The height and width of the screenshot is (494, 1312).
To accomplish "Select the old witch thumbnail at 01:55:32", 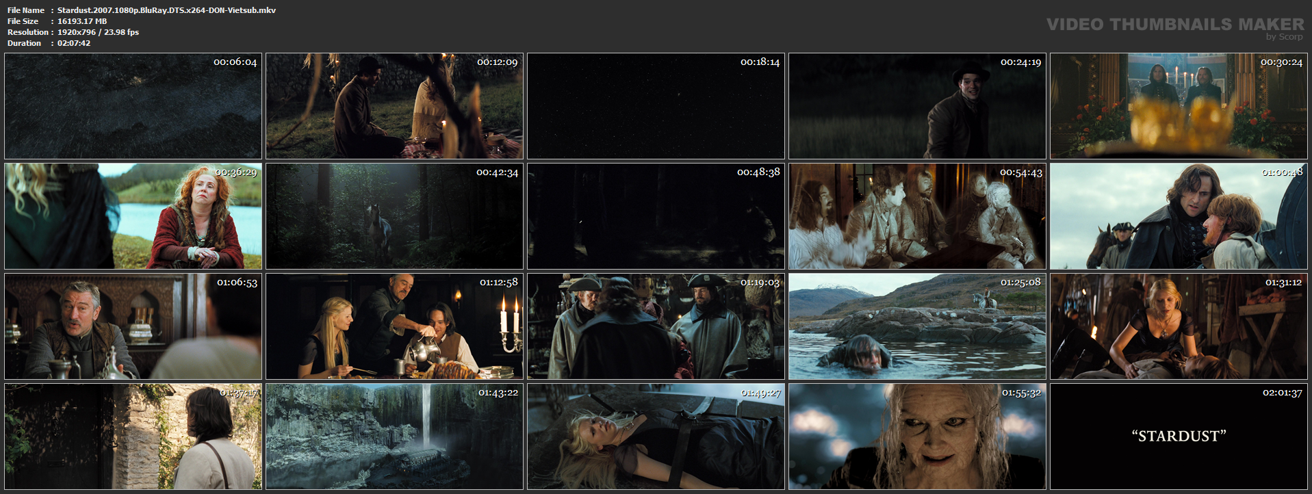I will tap(917, 437).
